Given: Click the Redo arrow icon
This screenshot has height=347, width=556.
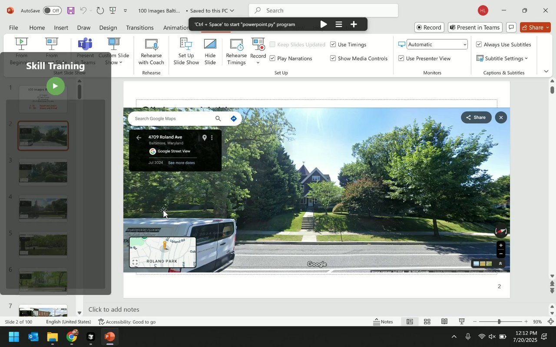Looking at the screenshot, I should [x=100, y=10].
